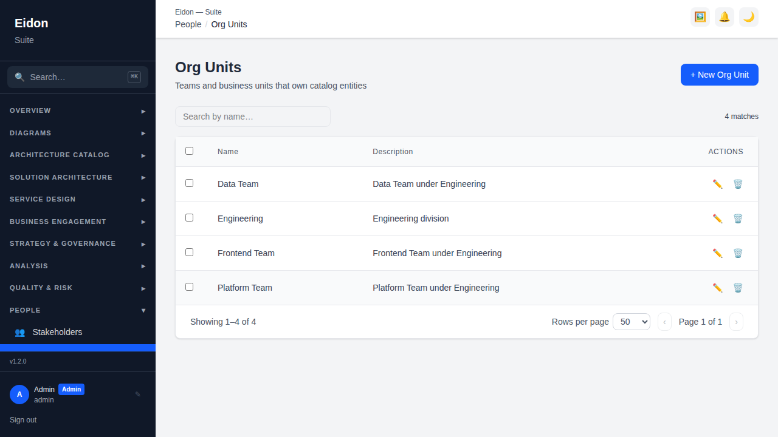
Task: Click the People breadcrumb link
Action: pyautogui.click(x=188, y=24)
